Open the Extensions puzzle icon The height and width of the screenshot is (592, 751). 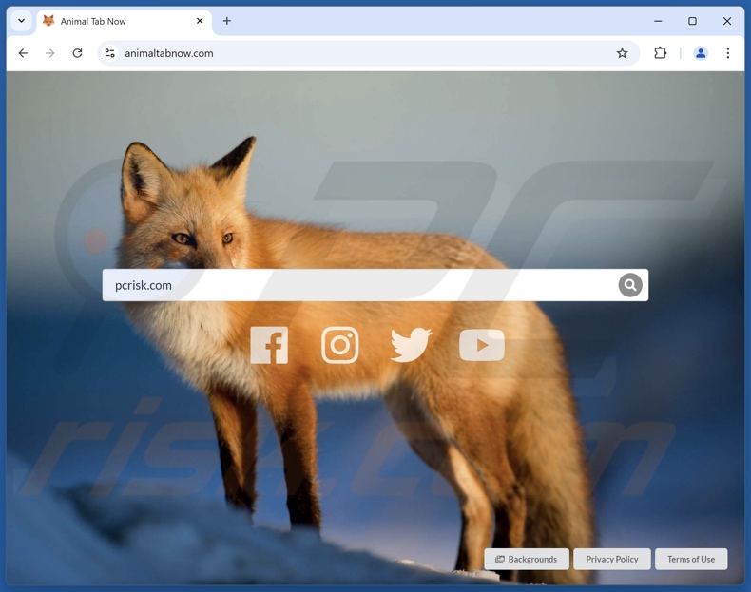pyautogui.click(x=660, y=53)
